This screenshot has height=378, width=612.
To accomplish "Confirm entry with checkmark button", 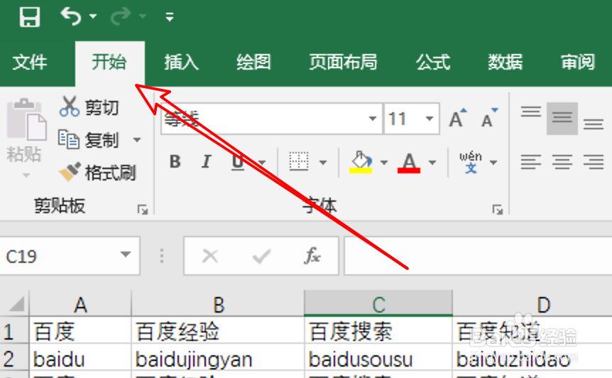I will [261, 256].
